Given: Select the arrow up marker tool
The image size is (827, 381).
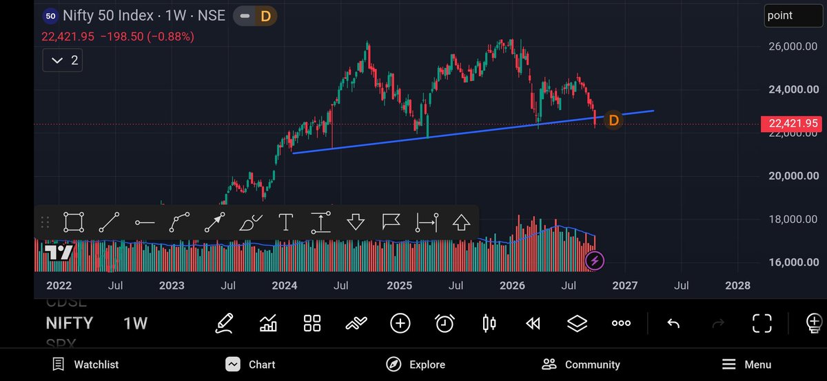Looking at the screenshot, I should point(461,222).
